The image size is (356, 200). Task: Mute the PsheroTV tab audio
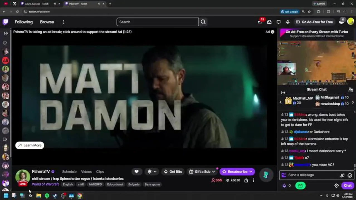pyautogui.click(x=99, y=4)
